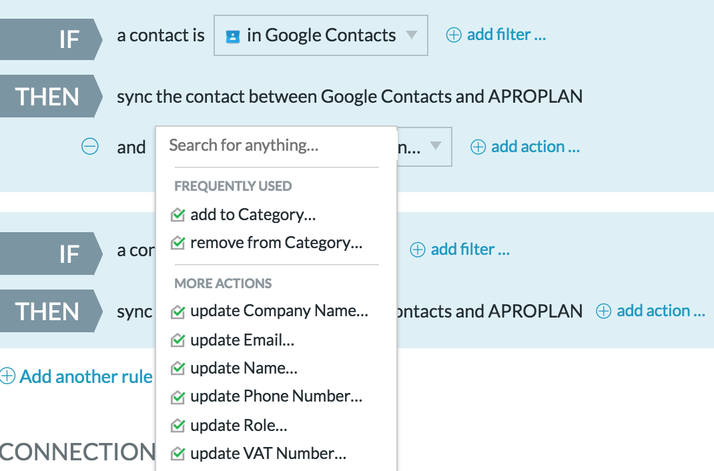Select 'update Phone Number...' action
714x471 pixels.
point(276,396)
